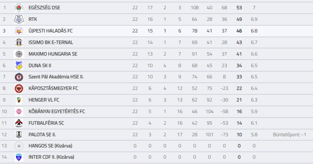This screenshot has height=164, width=313.
Task: Click the HANGOS SE (Kizárva) team name
Action: 50,146
